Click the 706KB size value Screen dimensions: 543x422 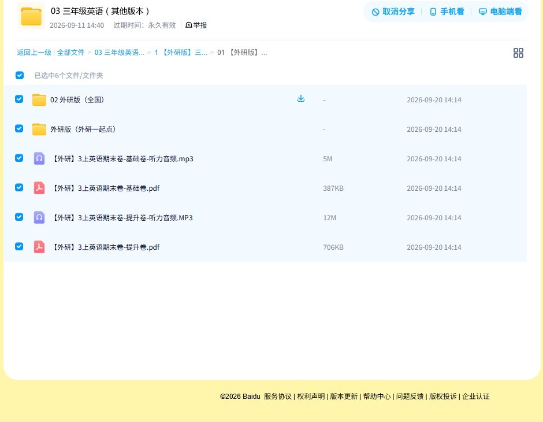coord(333,247)
